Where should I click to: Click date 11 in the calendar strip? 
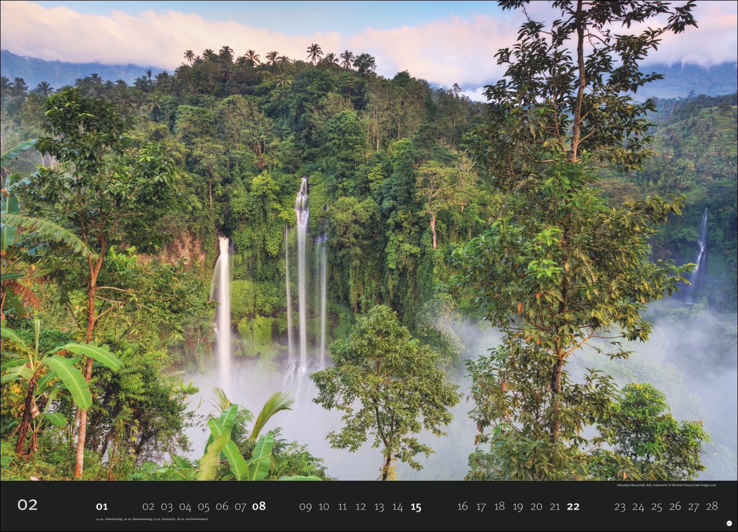pyautogui.click(x=342, y=507)
